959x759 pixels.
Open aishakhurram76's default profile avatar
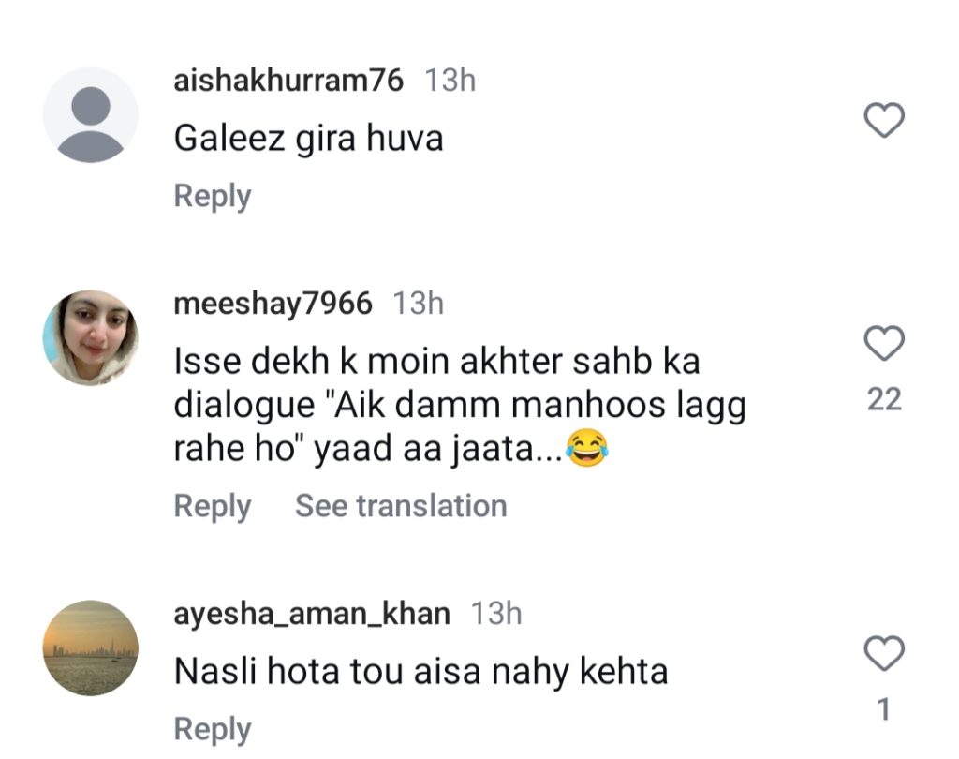(91, 115)
